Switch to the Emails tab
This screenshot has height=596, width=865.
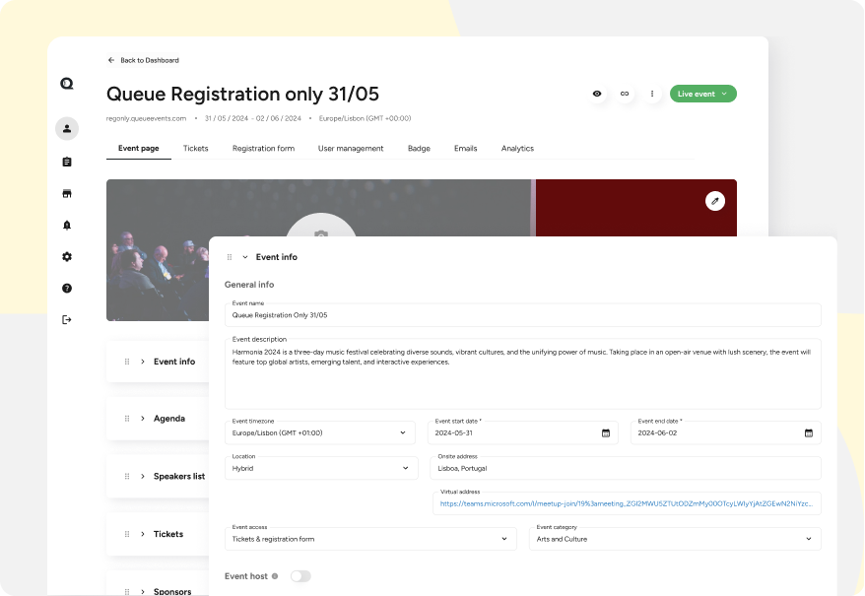[x=466, y=149]
